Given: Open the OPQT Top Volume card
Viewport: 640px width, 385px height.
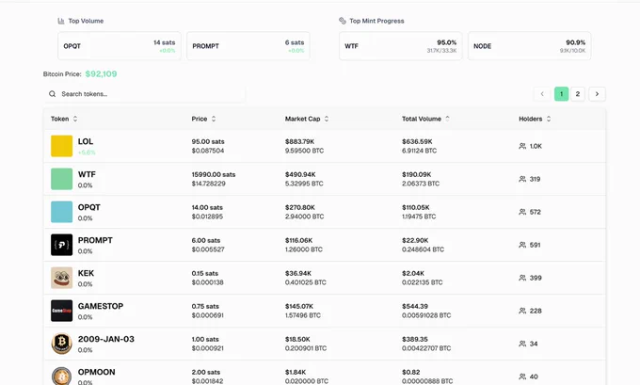Looking at the screenshot, I should click(x=120, y=46).
